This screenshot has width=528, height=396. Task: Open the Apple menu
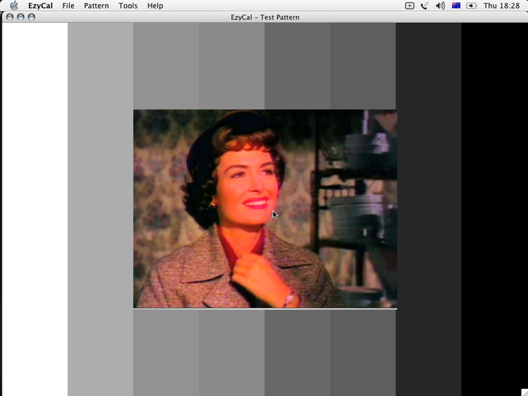pyautogui.click(x=14, y=6)
